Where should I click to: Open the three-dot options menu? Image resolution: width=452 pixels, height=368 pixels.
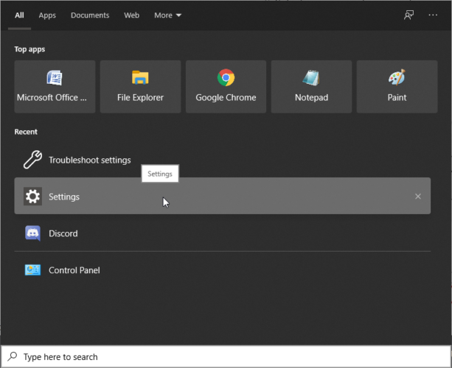point(433,15)
